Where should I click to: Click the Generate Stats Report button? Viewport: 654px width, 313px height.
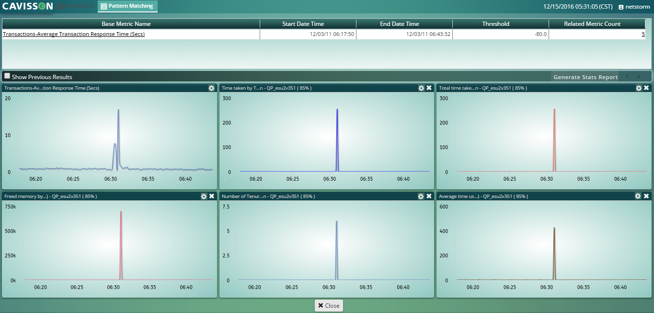[x=585, y=77]
